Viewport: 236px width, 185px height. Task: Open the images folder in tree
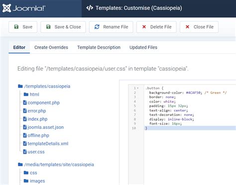37,181
